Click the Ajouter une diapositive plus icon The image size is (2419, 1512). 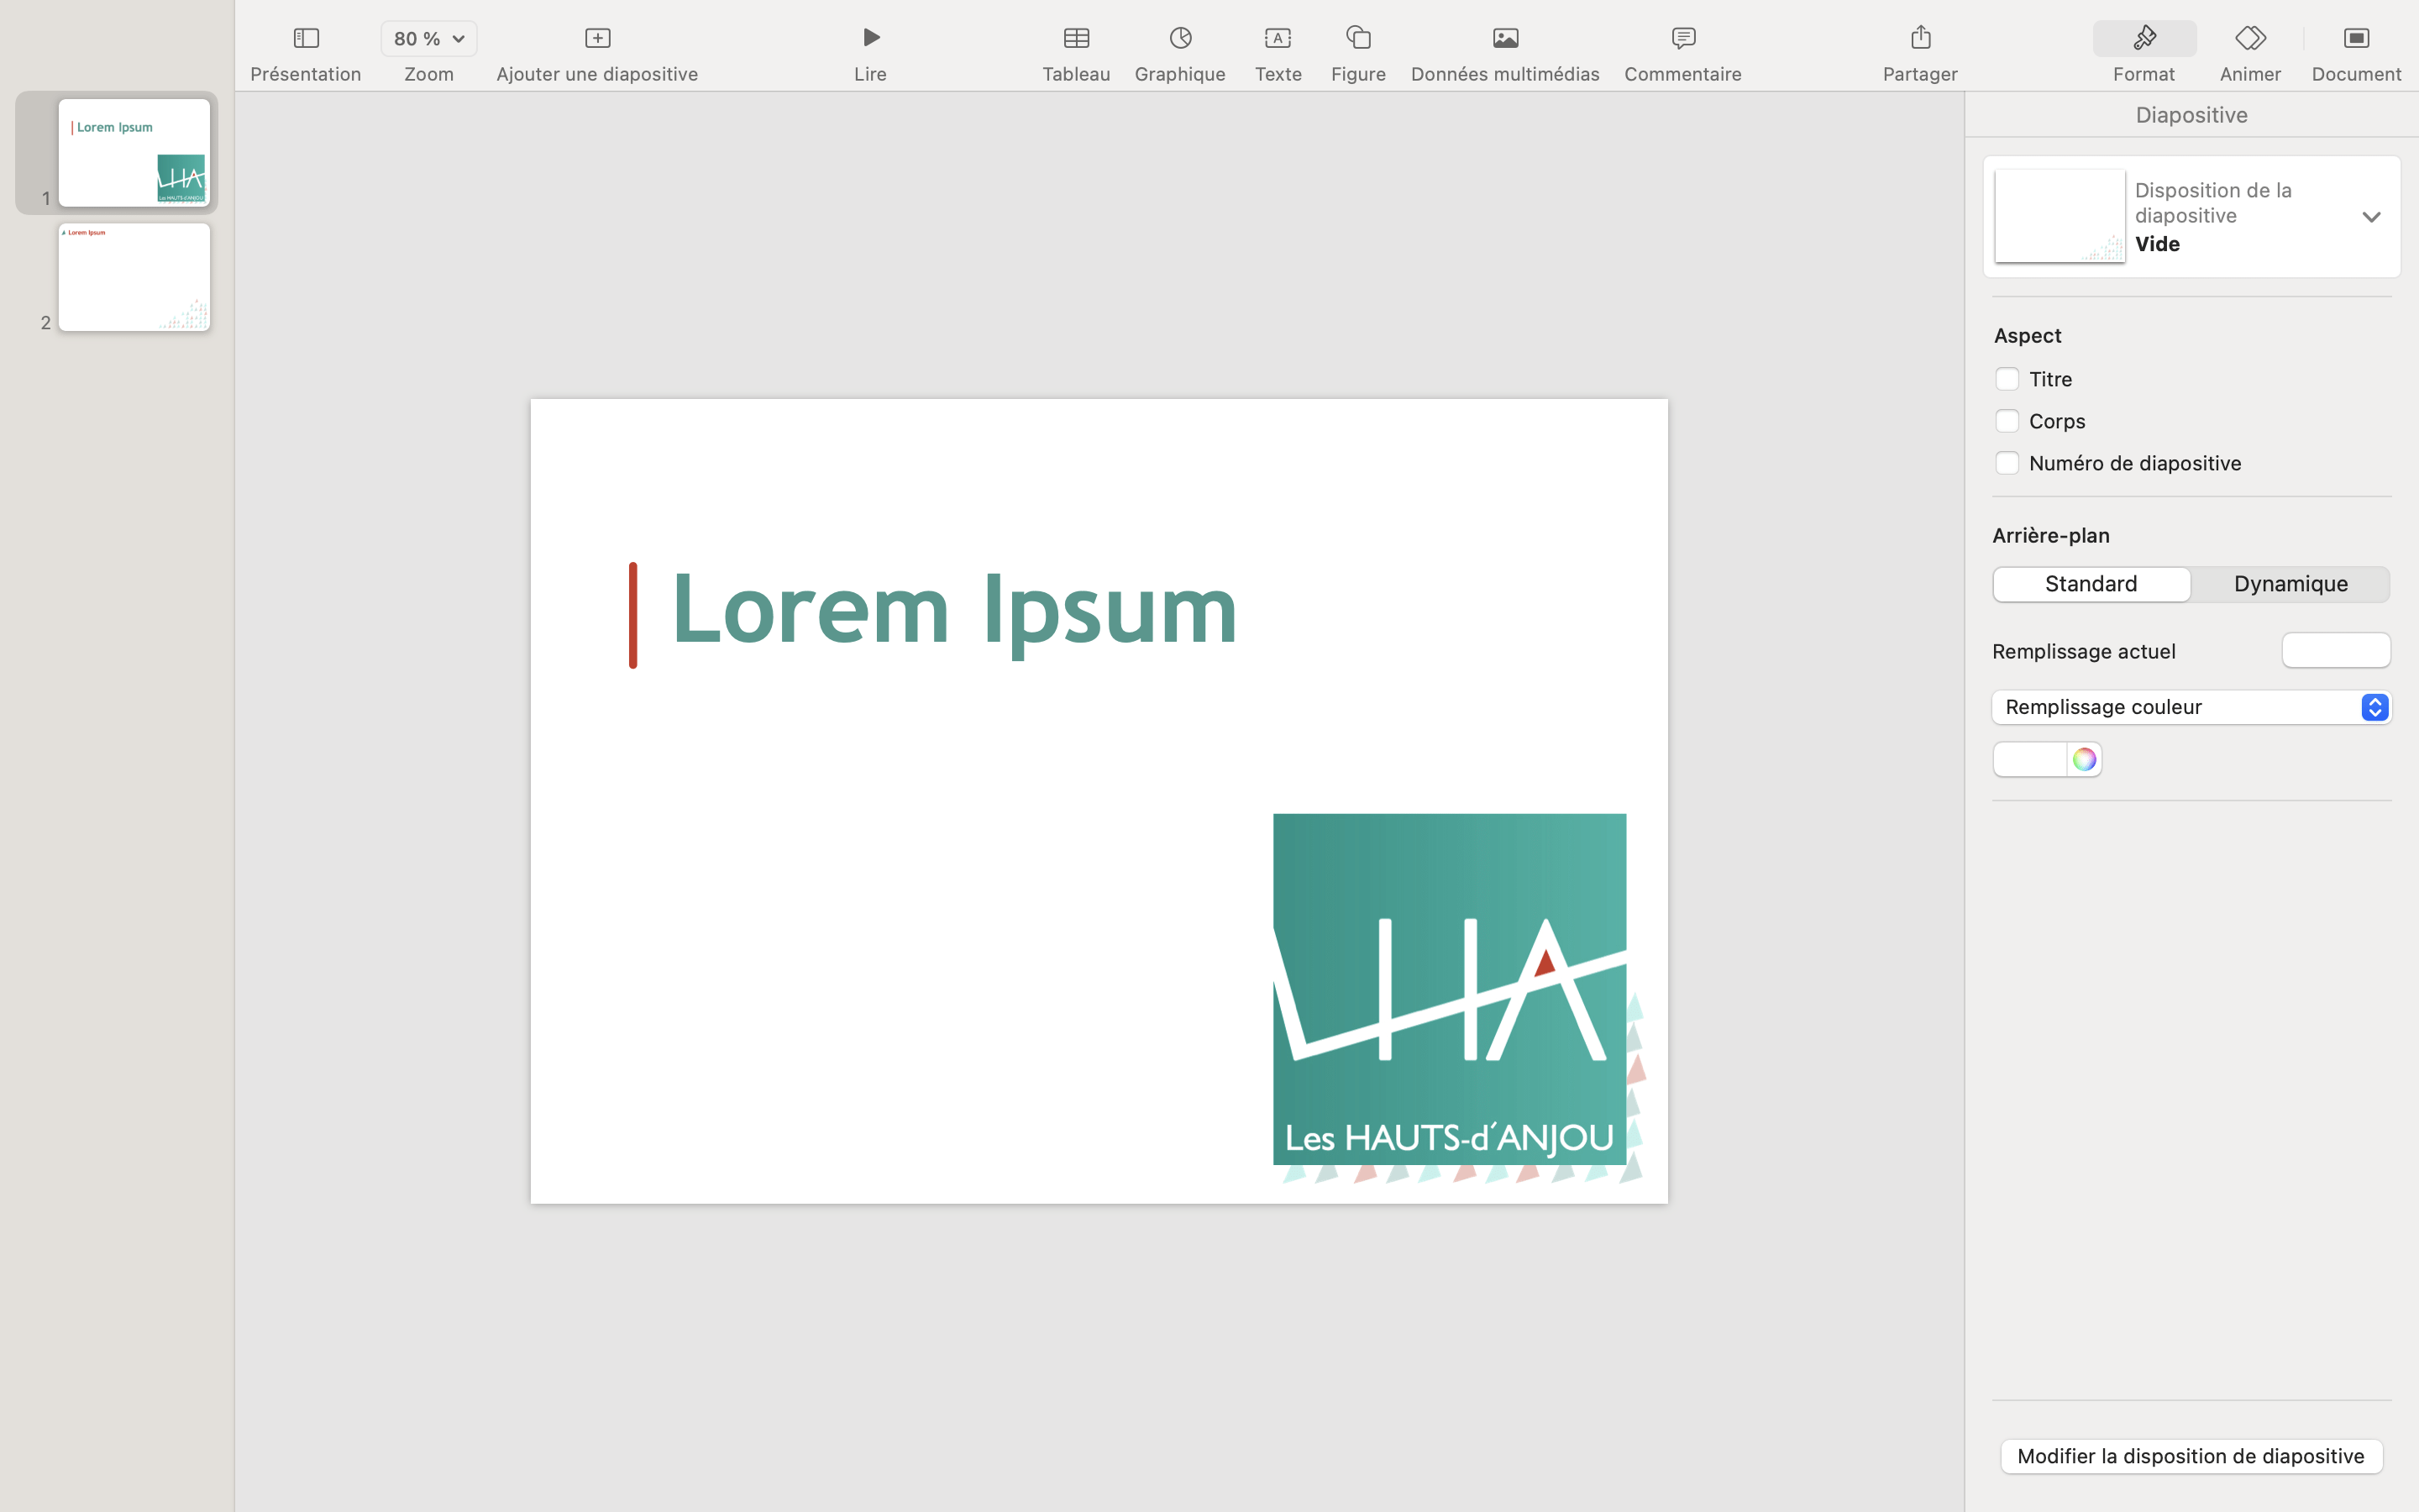point(596,38)
